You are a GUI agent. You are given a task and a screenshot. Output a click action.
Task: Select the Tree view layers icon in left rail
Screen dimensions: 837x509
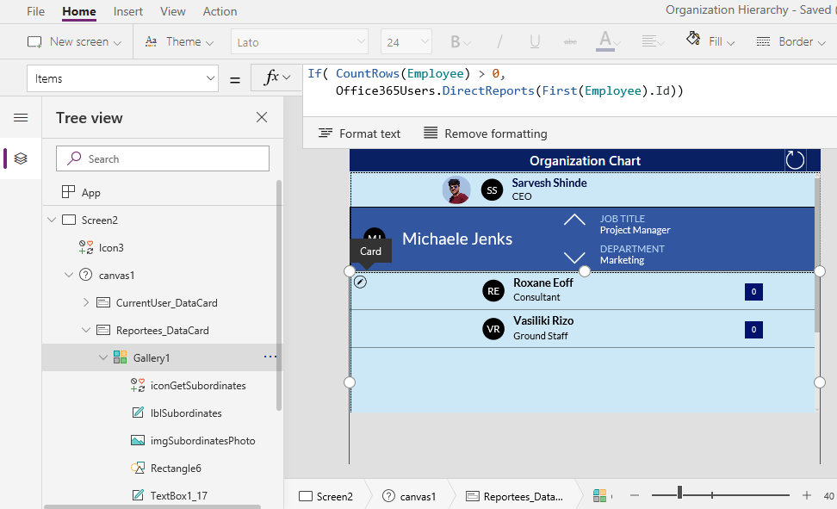(19, 158)
